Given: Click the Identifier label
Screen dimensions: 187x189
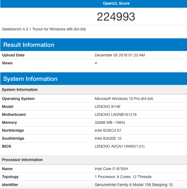Looking at the screenshot, I should click(x=10, y=185).
